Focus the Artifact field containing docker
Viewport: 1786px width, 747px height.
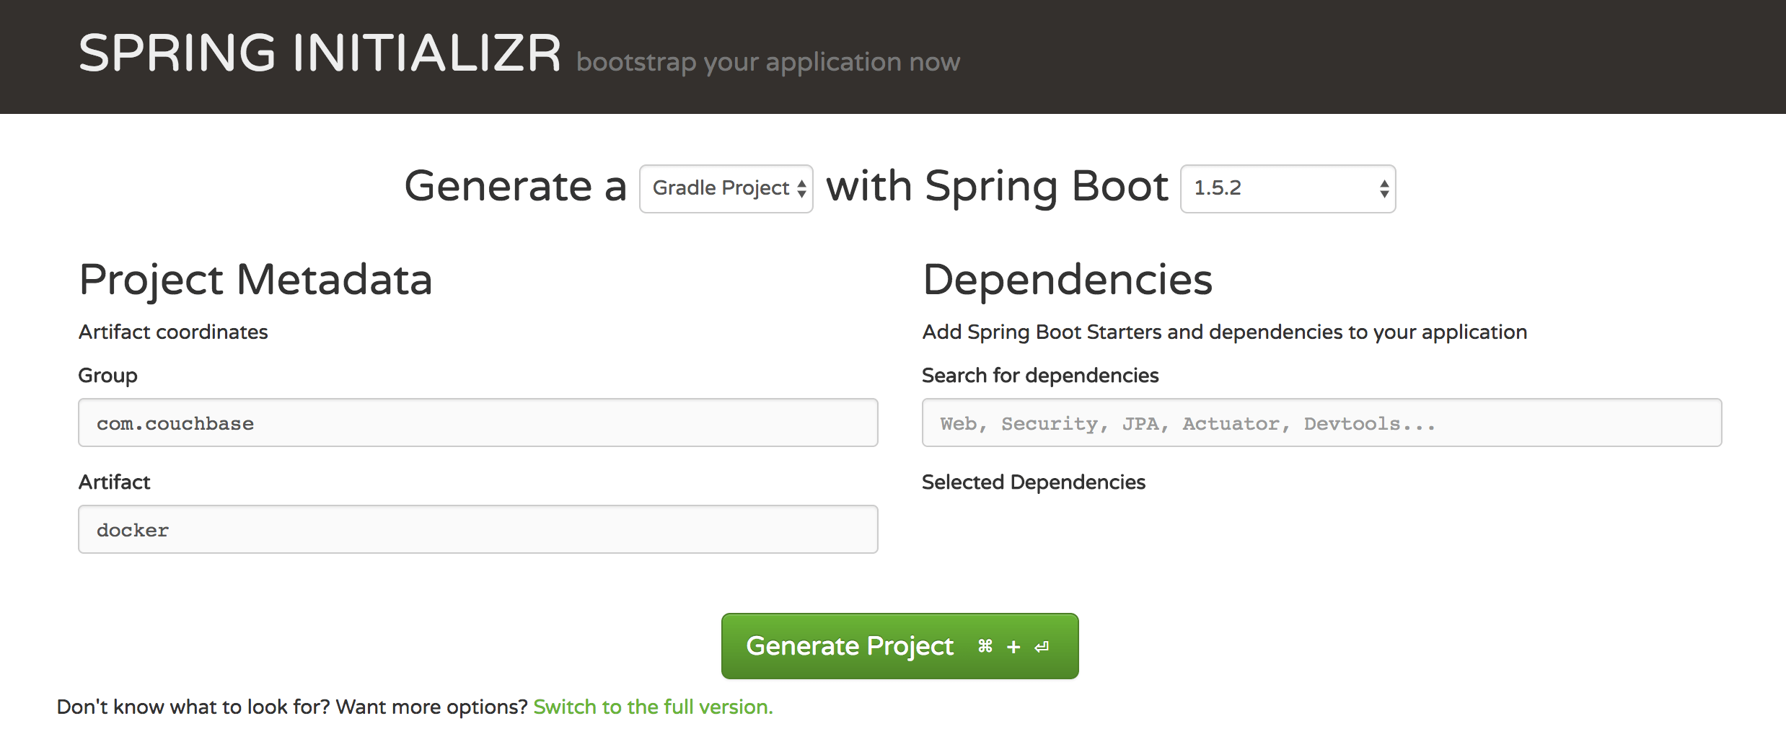(x=478, y=529)
